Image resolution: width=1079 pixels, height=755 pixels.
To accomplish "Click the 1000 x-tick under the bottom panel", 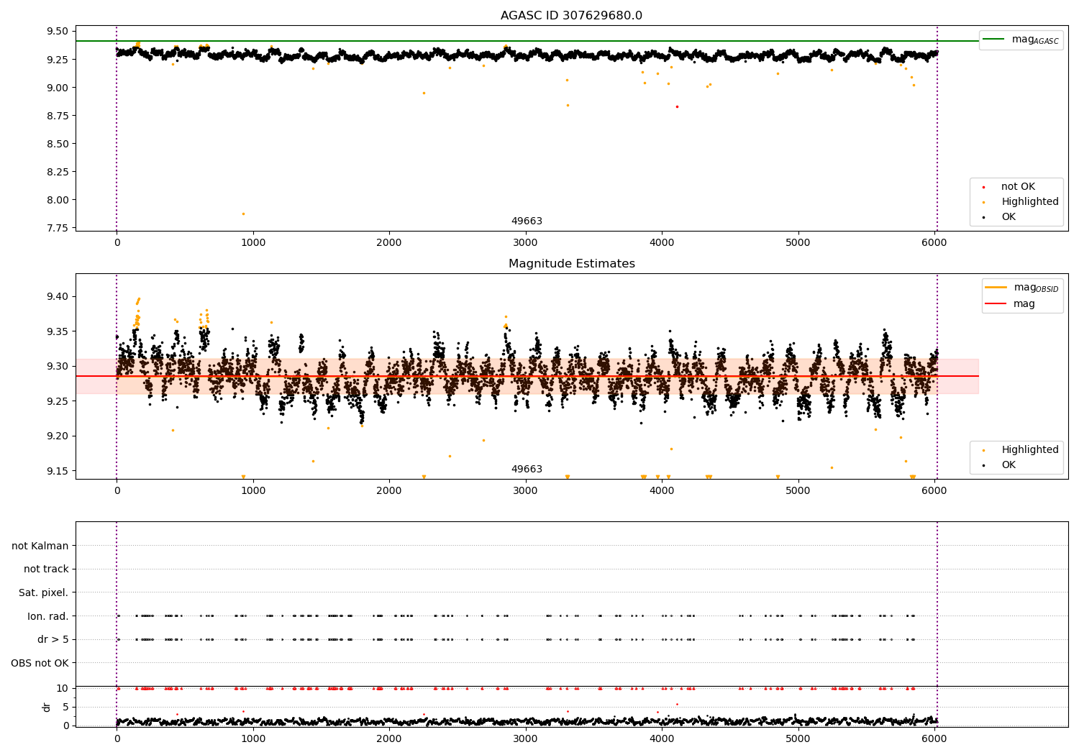I will 253,739.
